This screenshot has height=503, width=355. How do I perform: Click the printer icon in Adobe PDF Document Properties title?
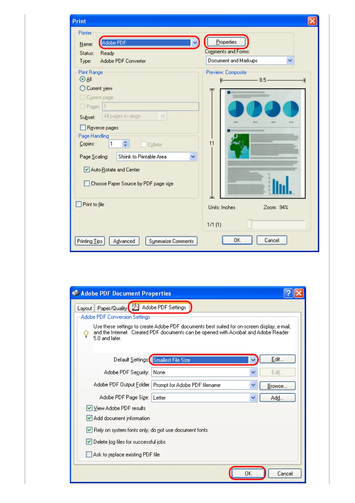(76, 293)
